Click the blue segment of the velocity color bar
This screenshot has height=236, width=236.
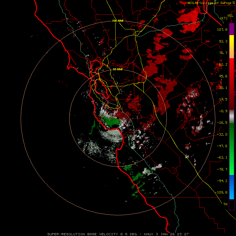(232, 187)
